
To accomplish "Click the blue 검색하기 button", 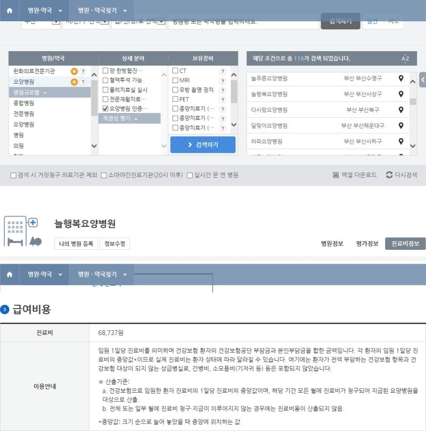I will point(203,144).
